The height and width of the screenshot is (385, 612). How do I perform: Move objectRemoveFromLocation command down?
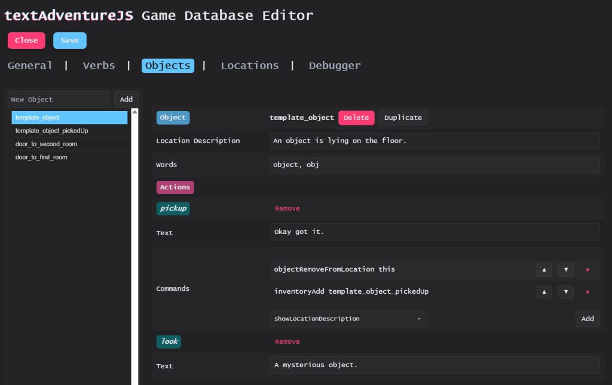(566, 269)
